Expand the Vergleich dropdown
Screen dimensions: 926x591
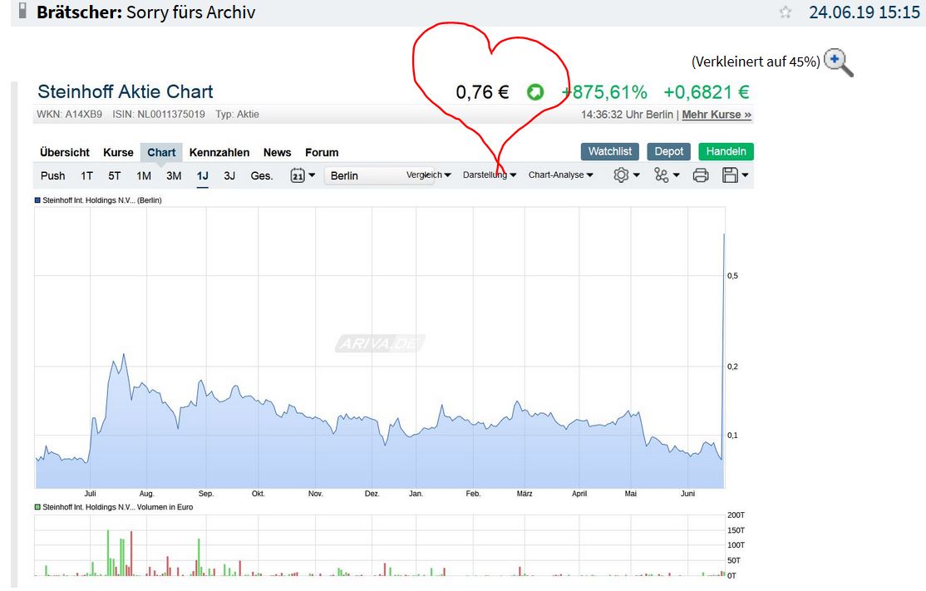click(429, 175)
